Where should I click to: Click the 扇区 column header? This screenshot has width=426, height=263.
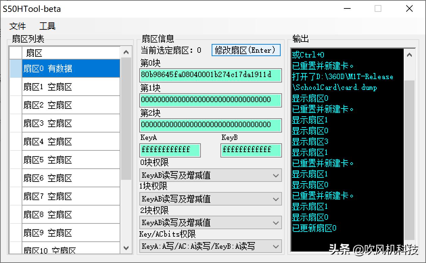pyautogui.click(x=68, y=53)
